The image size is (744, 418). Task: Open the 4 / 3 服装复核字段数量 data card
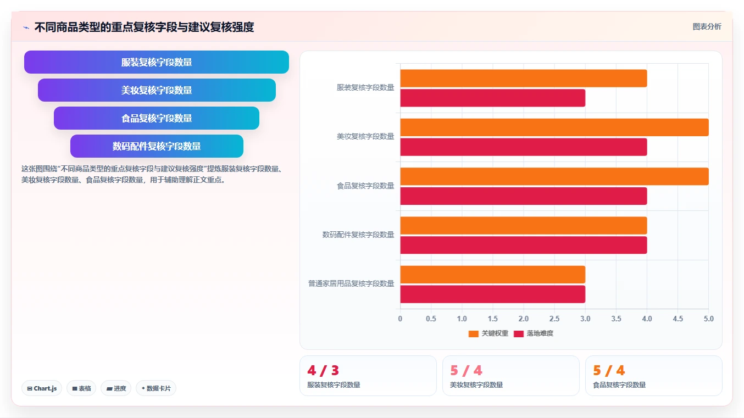368,376
